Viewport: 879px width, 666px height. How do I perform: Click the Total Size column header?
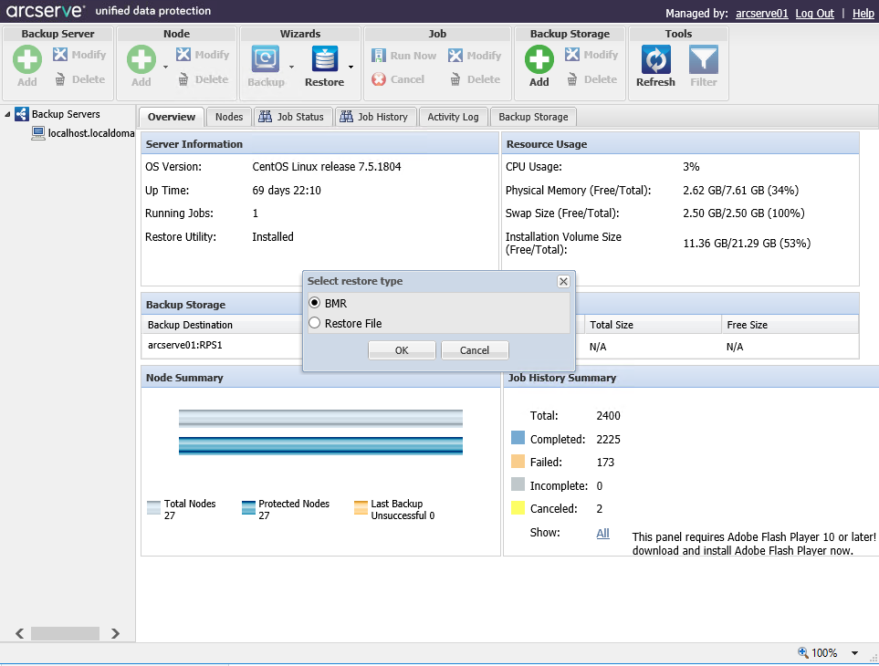(x=653, y=325)
